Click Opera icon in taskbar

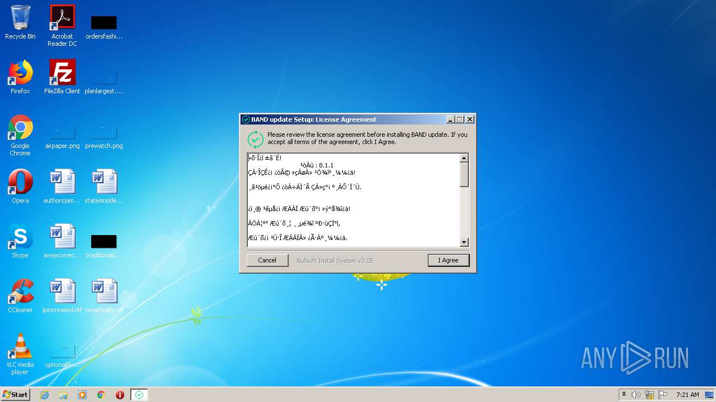120,395
